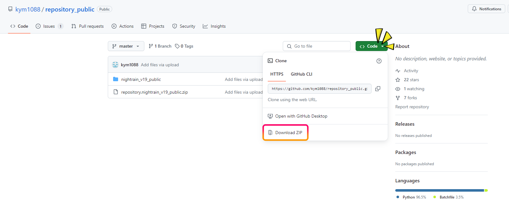Click the fork icon beside 7 forks
This screenshot has width=509, height=210.
[398, 98]
